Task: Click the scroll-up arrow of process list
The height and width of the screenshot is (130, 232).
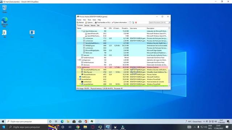Action: coord(169,28)
